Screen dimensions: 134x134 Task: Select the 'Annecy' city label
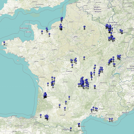click(x=115, y=81)
